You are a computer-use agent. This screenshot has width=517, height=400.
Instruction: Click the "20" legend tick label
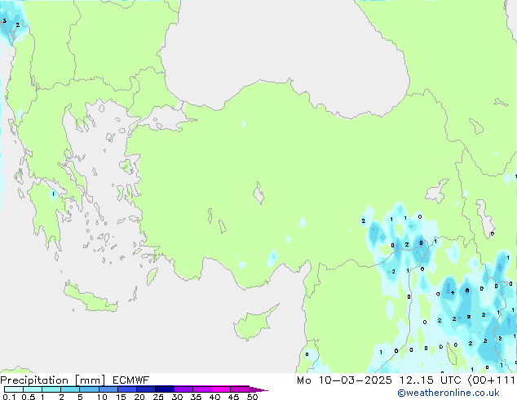coord(139,397)
